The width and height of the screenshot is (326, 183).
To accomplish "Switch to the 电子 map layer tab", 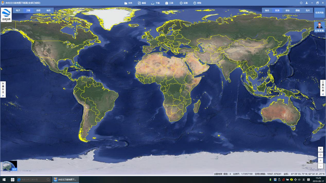I will (18, 11).
